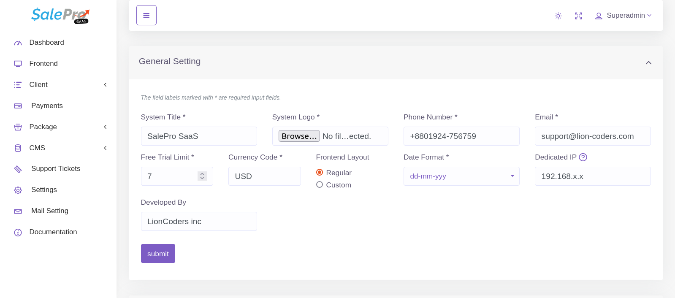Image resolution: width=675 pixels, height=298 pixels.
Task: Collapse the General Setting panel
Action: pyautogui.click(x=648, y=62)
